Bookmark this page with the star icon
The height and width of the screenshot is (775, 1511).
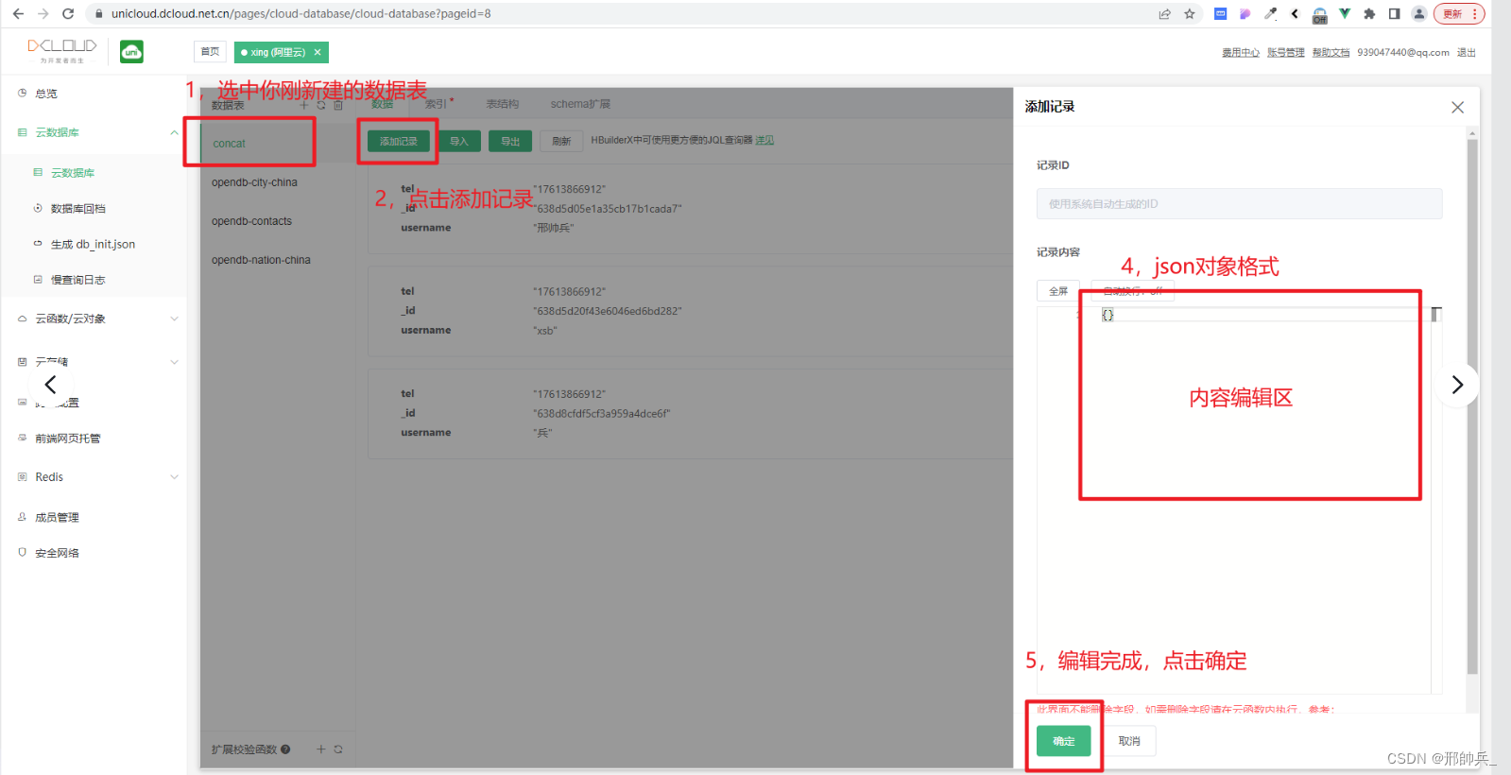(1190, 14)
